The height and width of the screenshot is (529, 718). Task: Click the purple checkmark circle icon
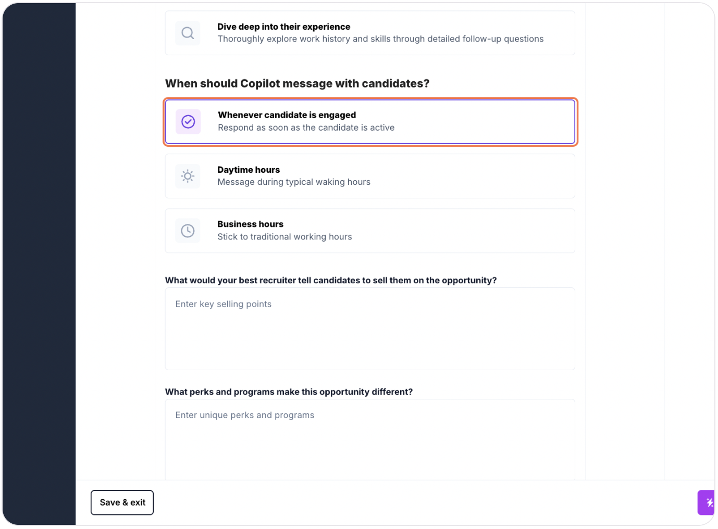tap(188, 122)
